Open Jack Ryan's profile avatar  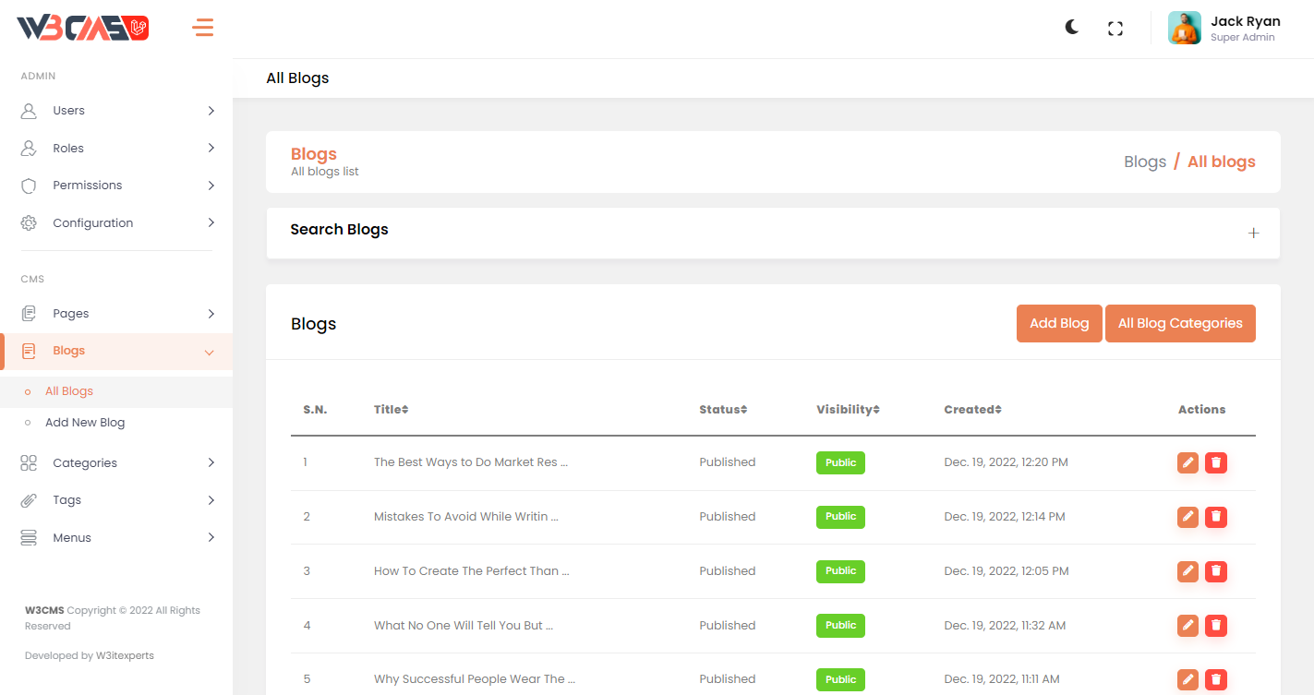[1184, 28]
